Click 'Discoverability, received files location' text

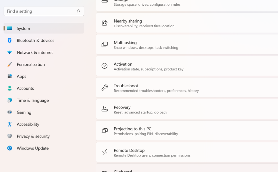point(144,26)
